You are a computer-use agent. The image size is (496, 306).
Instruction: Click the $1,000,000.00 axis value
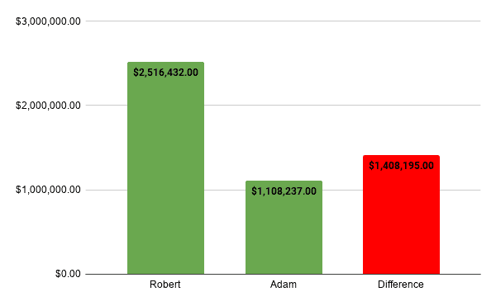click(x=48, y=190)
